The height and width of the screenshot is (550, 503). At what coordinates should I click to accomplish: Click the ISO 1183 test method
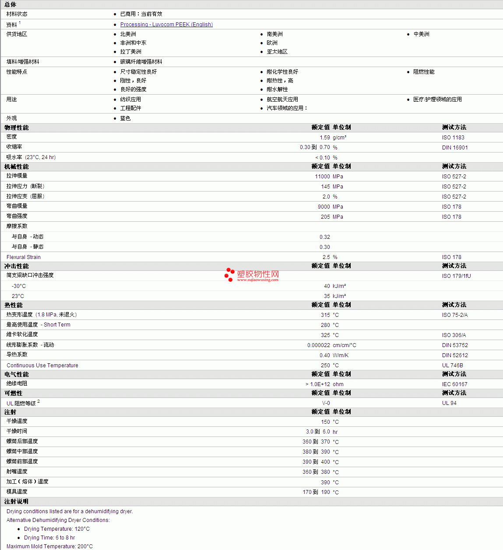[453, 138]
